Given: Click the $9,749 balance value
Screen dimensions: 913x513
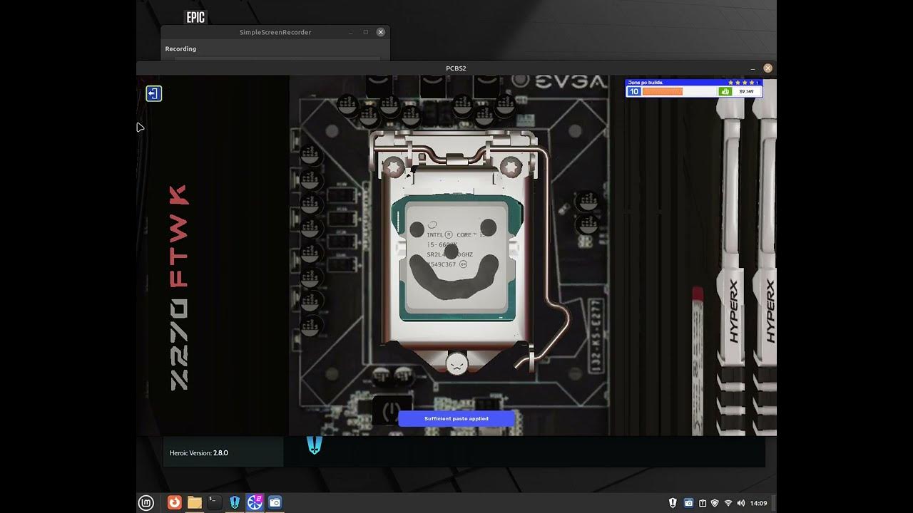Looking at the screenshot, I should pyautogui.click(x=746, y=91).
